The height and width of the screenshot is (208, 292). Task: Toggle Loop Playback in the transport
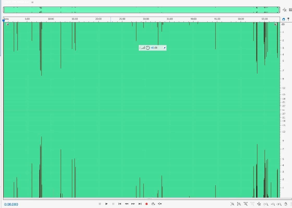click(153, 204)
